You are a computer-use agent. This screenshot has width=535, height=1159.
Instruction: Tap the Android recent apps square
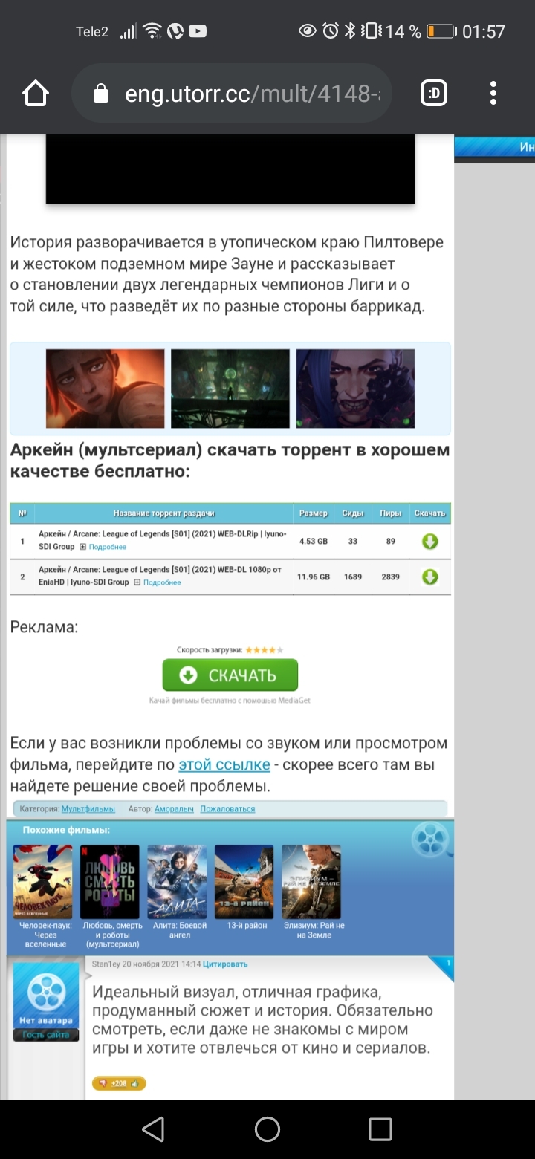point(380,1129)
